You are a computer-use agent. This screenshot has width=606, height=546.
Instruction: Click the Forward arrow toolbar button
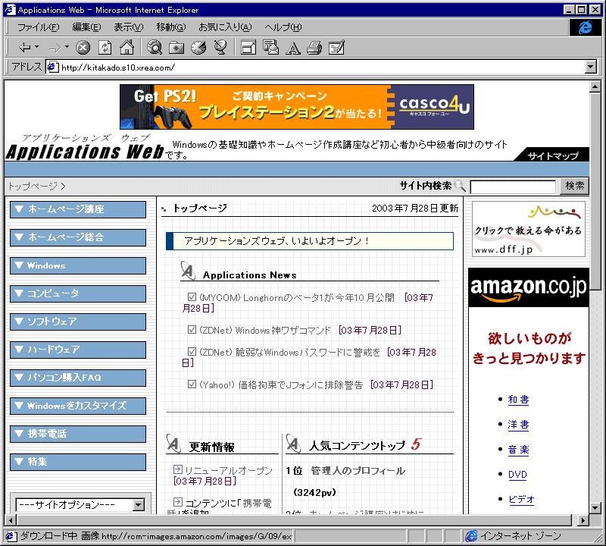coord(55,48)
